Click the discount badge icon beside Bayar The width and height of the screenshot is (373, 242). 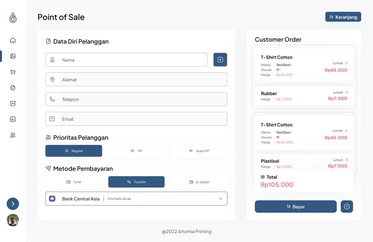coord(347,207)
